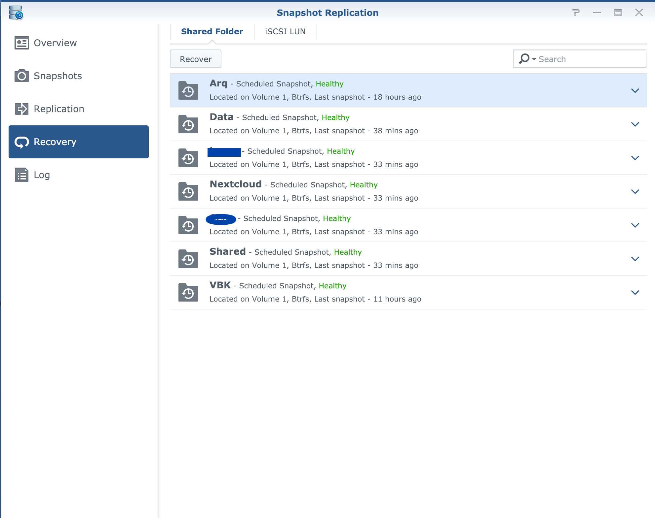The height and width of the screenshot is (518, 655).
Task: Click the Data folder snapshot icon
Action: [x=188, y=124]
